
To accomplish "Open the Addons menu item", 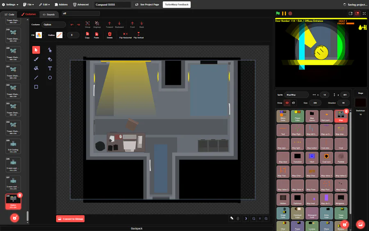I will 61,5.
